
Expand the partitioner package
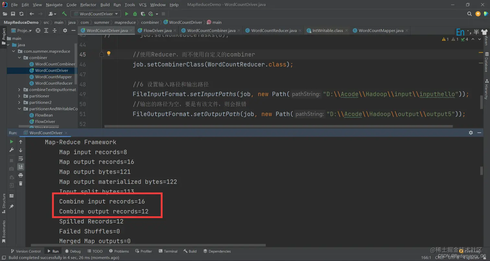[x=19, y=96]
